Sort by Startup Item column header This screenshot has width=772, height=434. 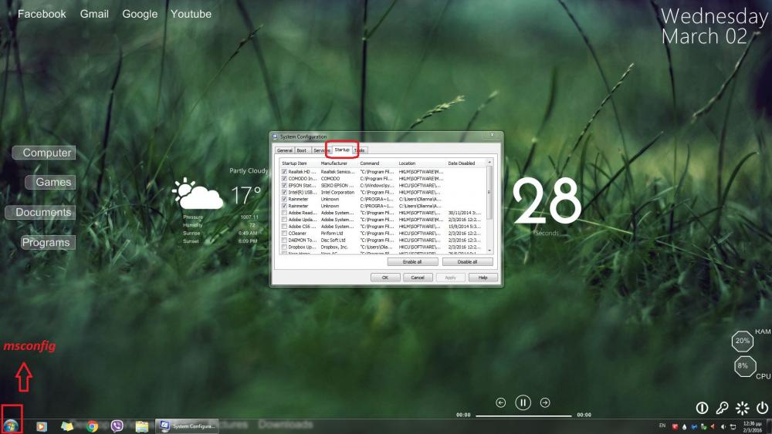point(300,163)
